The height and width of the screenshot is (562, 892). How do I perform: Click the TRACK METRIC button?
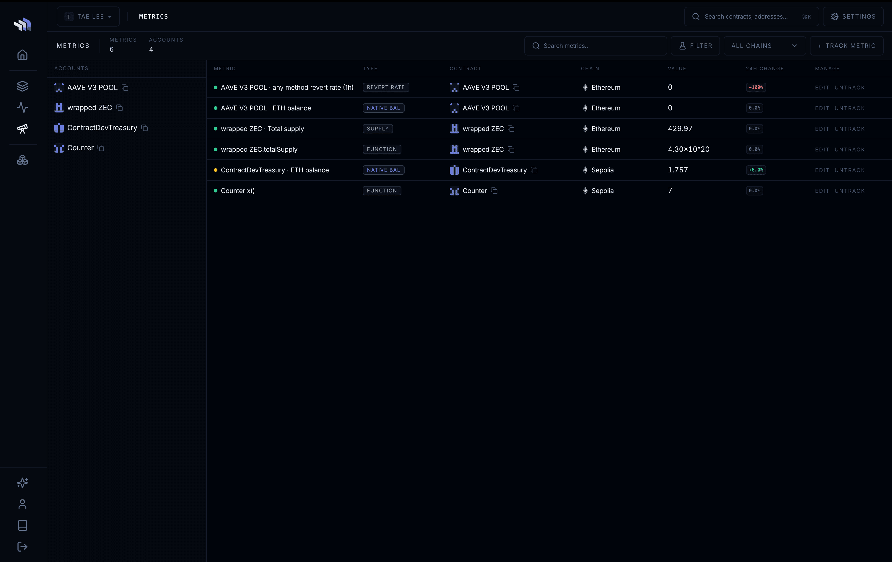pos(847,45)
